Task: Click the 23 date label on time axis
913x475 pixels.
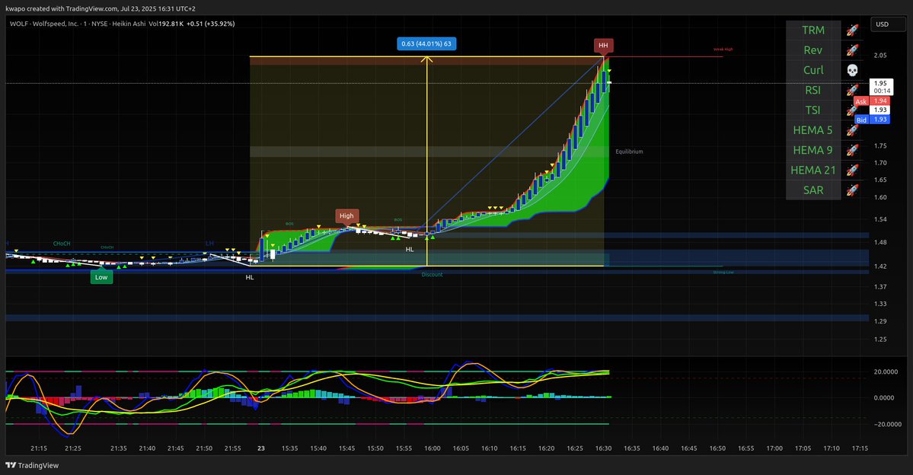Action: 261,448
